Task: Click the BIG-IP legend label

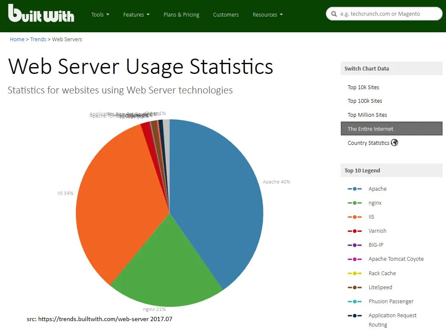Action: click(x=376, y=245)
